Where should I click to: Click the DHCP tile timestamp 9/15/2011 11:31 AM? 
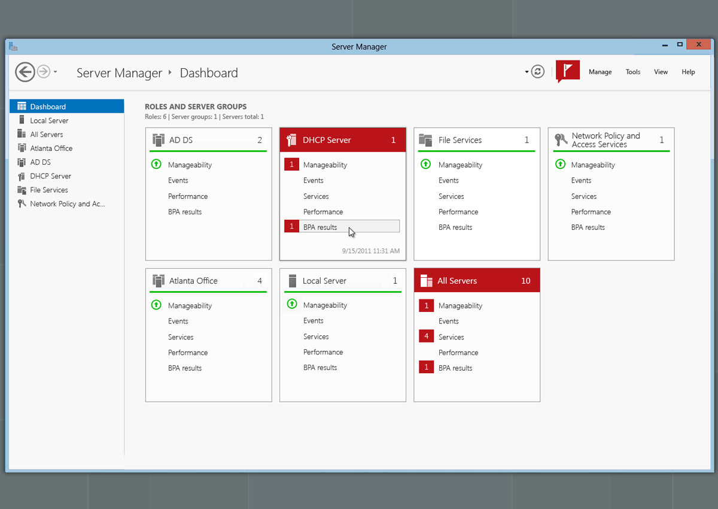coord(371,251)
